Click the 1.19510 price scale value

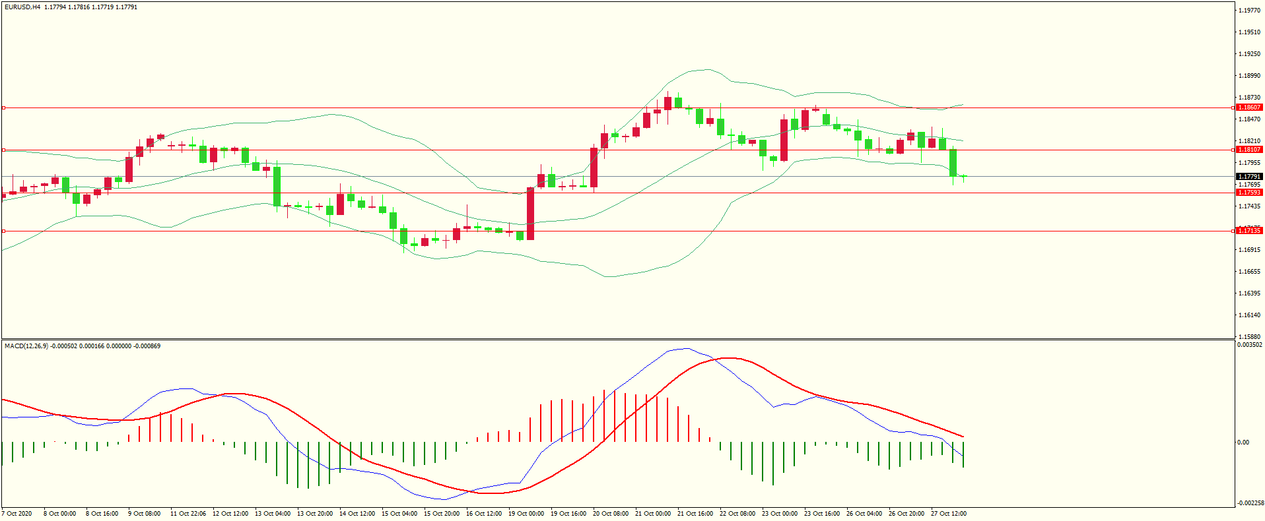click(1249, 32)
